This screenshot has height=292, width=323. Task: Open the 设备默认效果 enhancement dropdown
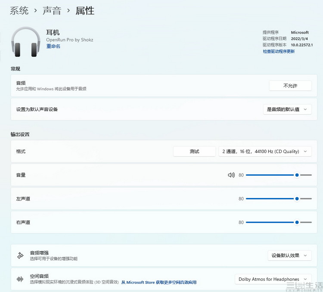click(289, 255)
